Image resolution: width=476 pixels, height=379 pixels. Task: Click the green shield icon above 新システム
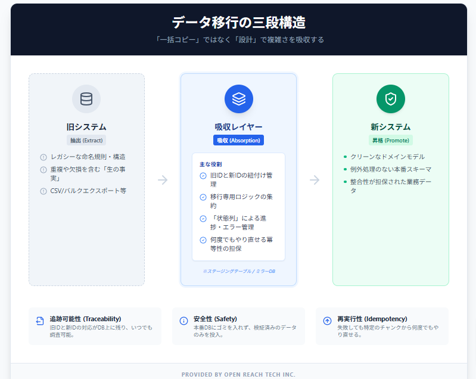(x=390, y=99)
